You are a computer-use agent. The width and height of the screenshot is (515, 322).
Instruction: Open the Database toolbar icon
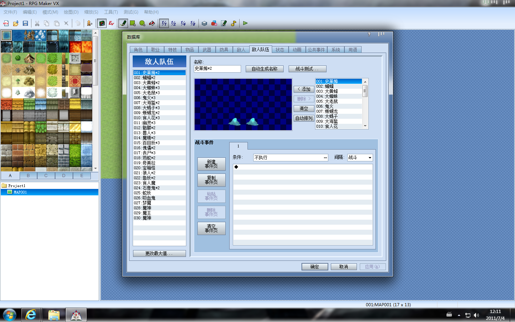tap(204, 23)
